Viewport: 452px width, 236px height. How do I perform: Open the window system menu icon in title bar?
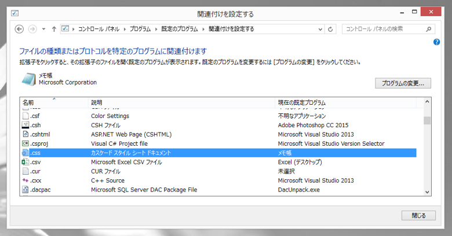(x=14, y=13)
